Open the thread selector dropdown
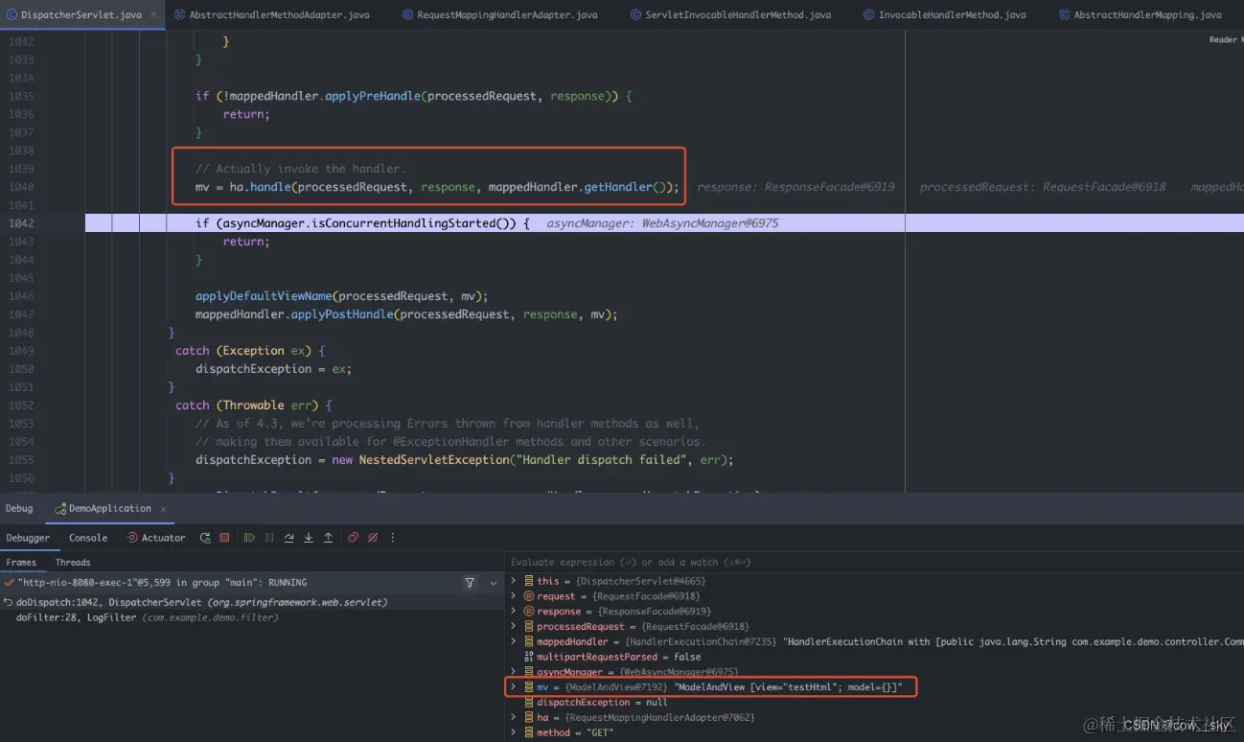The height and width of the screenshot is (742, 1244). pos(494,583)
